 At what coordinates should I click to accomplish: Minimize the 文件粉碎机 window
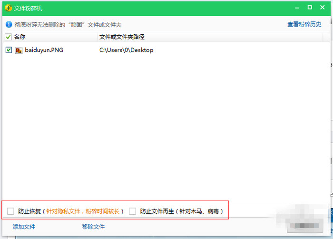pyautogui.click(x=297, y=8)
